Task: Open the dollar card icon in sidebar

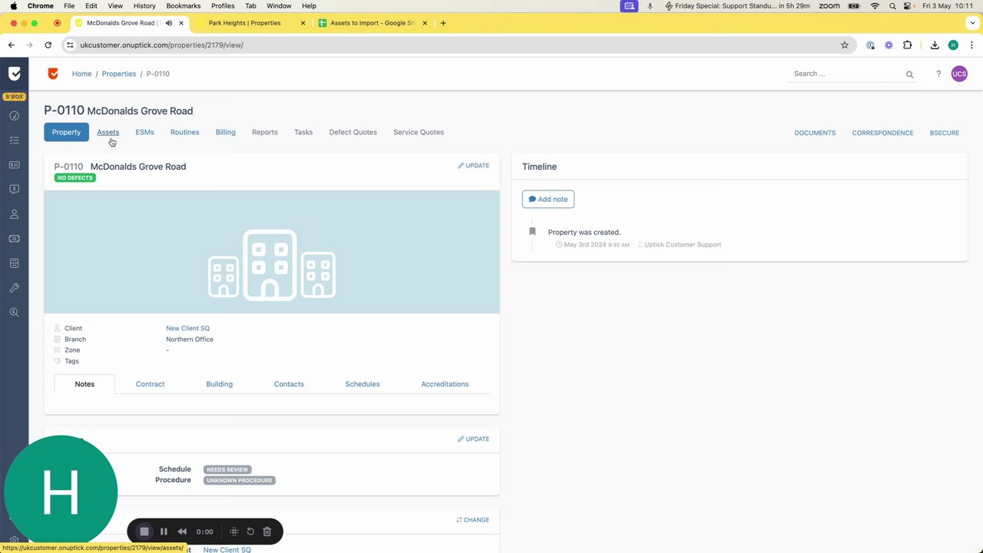Action: pyautogui.click(x=14, y=165)
